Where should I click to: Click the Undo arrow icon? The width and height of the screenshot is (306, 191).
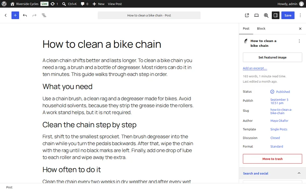pos(25,15)
